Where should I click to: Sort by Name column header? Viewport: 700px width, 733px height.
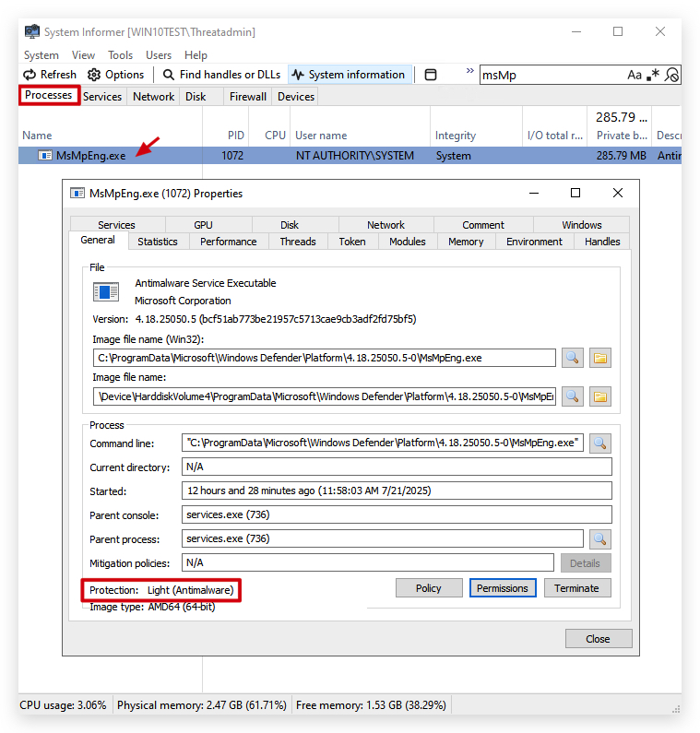tap(111, 136)
